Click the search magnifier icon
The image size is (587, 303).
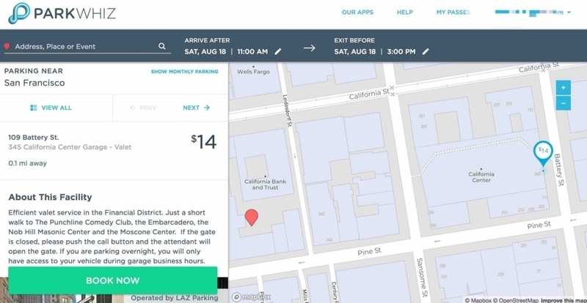tap(161, 46)
